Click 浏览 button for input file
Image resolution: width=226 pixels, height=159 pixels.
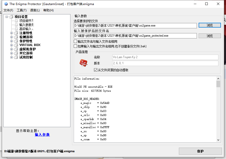(x=210, y=25)
